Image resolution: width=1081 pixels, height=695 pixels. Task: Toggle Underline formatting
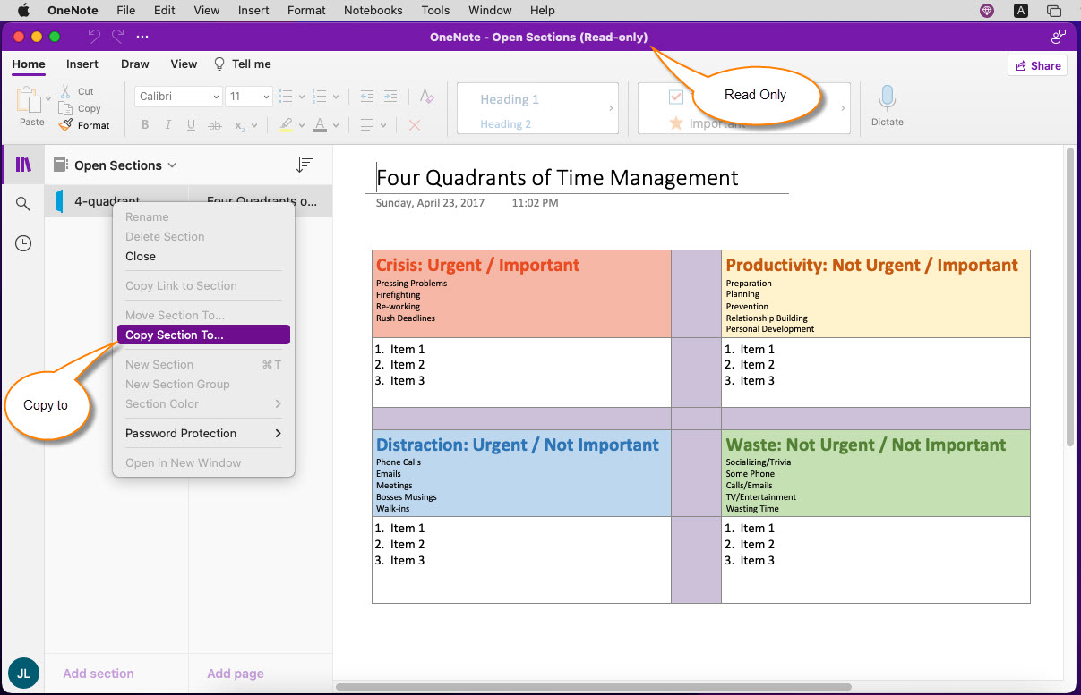coord(191,125)
